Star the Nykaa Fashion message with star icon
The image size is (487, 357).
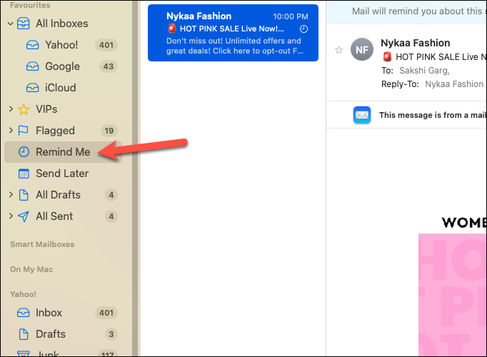click(339, 50)
